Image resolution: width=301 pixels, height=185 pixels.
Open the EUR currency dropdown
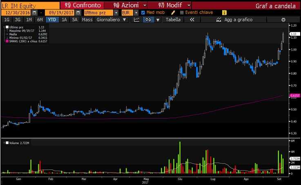pos(136,13)
